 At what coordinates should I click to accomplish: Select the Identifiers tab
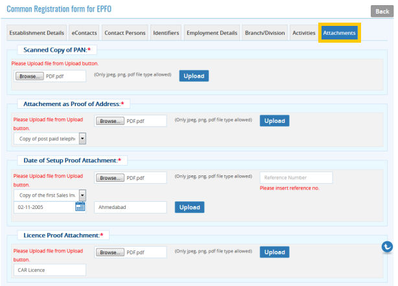click(x=166, y=33)
